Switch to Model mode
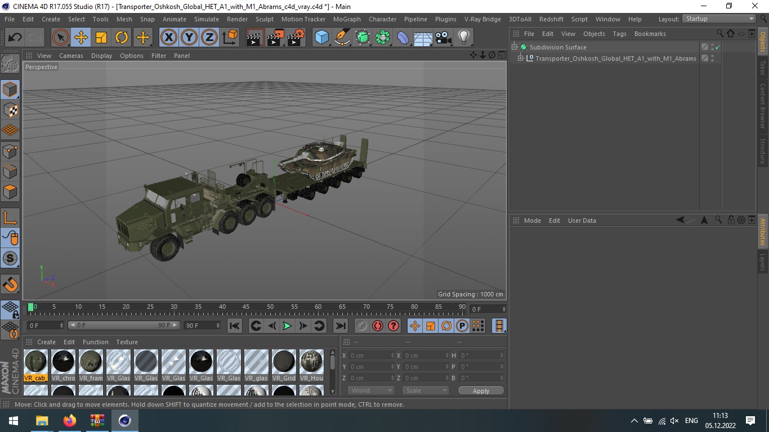The width and height of the screenshot is (769, 432). coord(10,90)
